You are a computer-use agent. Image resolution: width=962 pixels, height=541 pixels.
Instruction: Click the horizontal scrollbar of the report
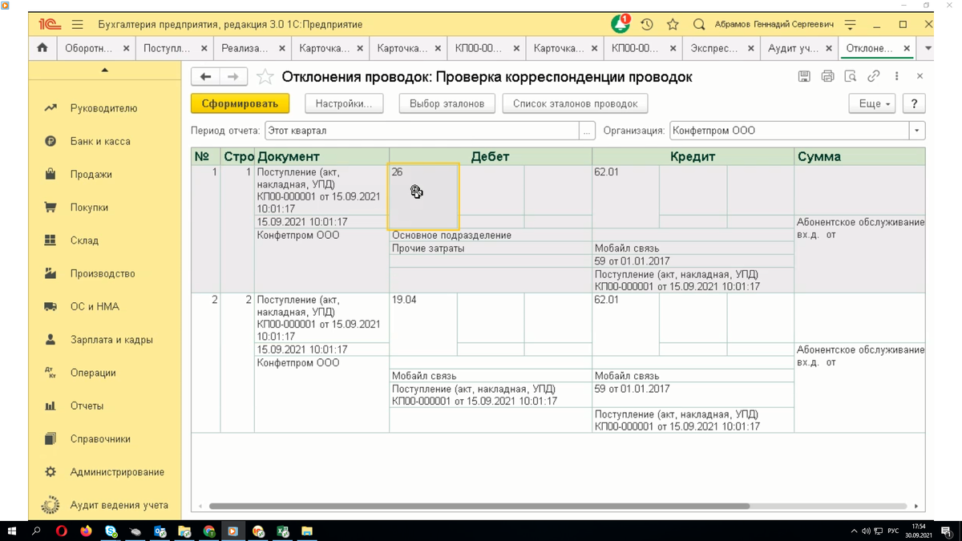pos(479,507)
